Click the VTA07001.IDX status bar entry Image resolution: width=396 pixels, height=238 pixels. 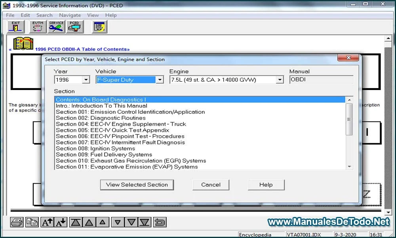coord(309,235)
